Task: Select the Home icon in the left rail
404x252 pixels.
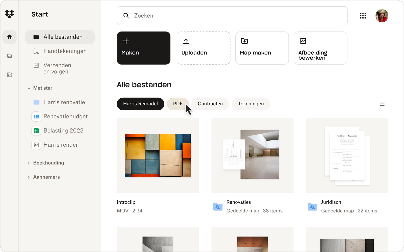Action: pyautogui.click(x=9, y=37)
